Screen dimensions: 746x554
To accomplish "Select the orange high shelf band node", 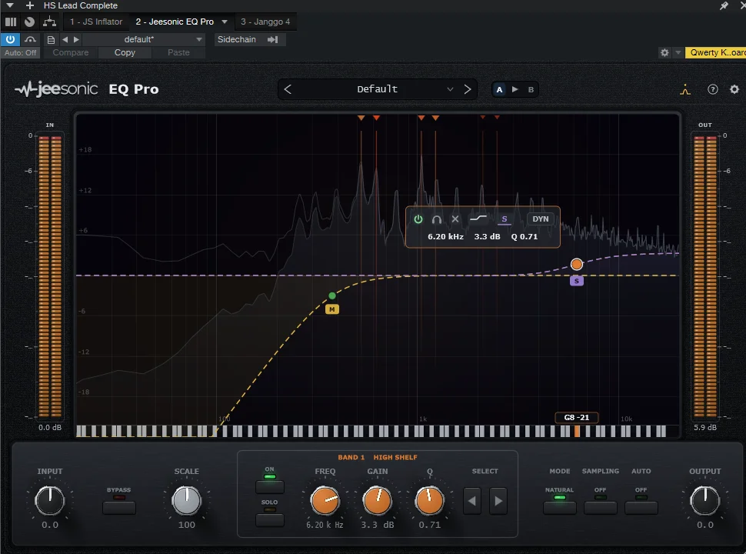I will 577,264.
